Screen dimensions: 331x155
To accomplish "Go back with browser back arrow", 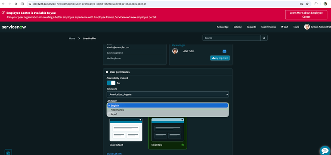I will click(3, 4).
